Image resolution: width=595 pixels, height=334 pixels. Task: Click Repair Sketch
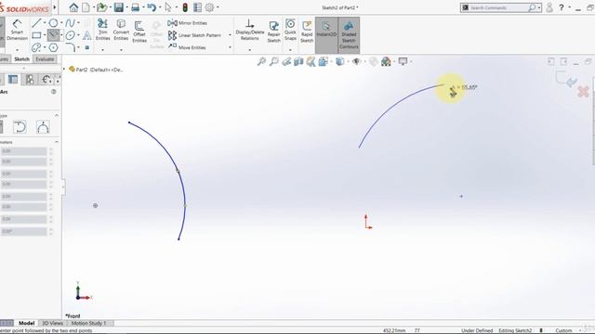(273, 32)
